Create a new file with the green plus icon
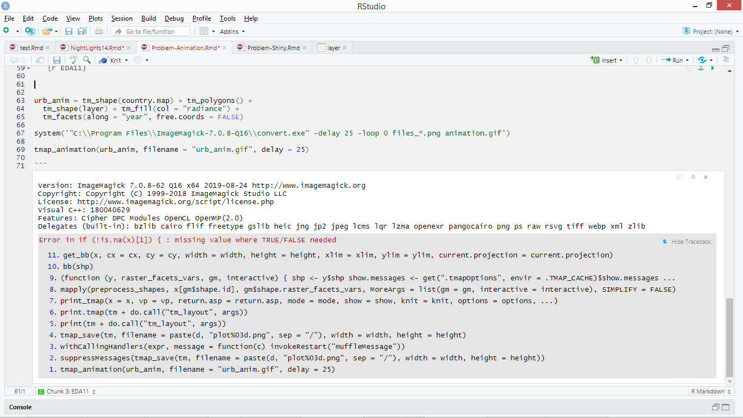743x418 pixels. tap(6, 31)
